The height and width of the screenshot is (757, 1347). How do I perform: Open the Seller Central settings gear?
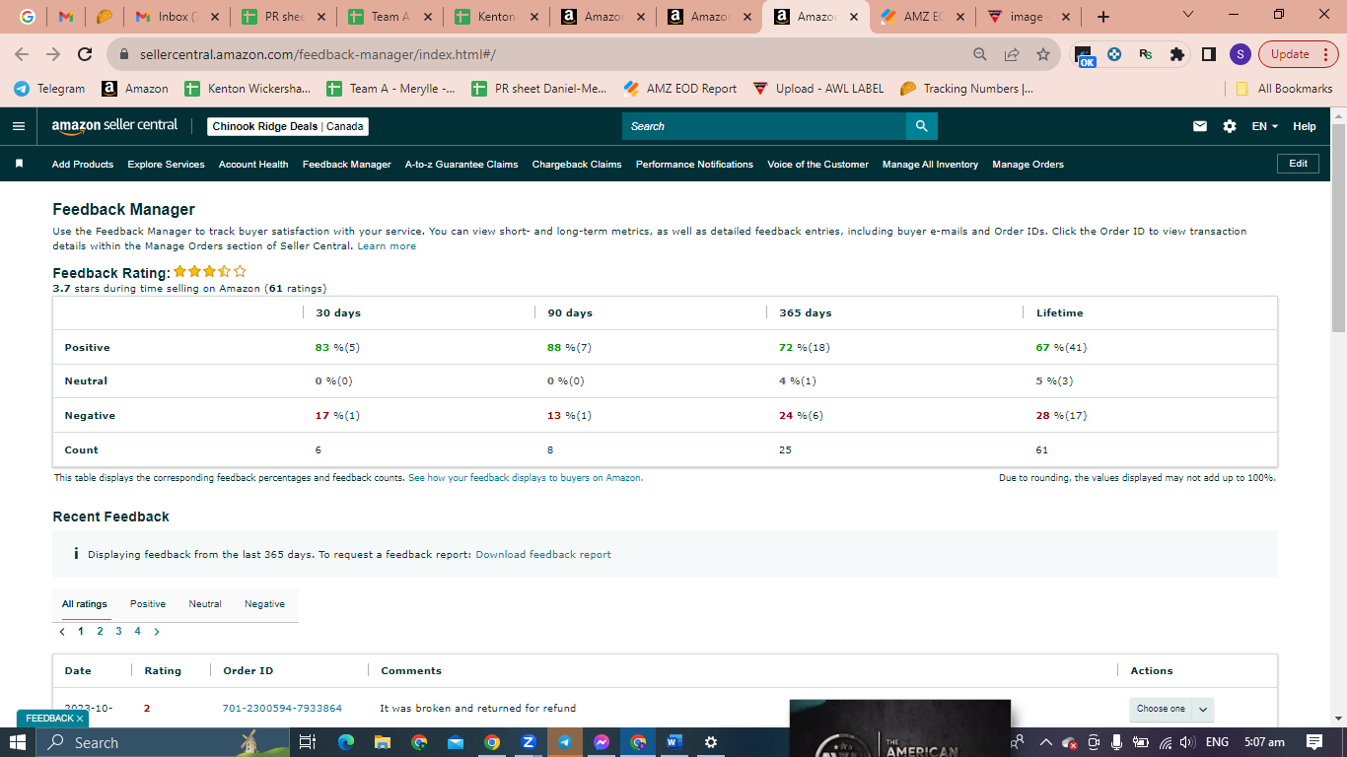click(x=1230, y=126)
